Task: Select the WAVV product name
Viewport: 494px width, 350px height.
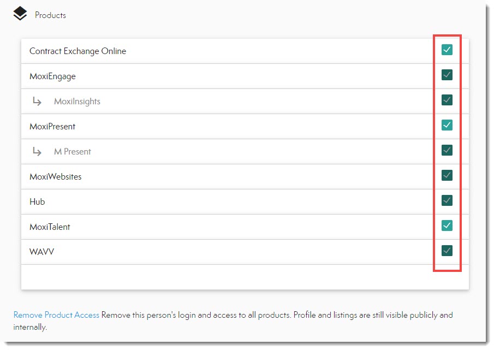Action: pyautogui.click(x=41, y=252)
